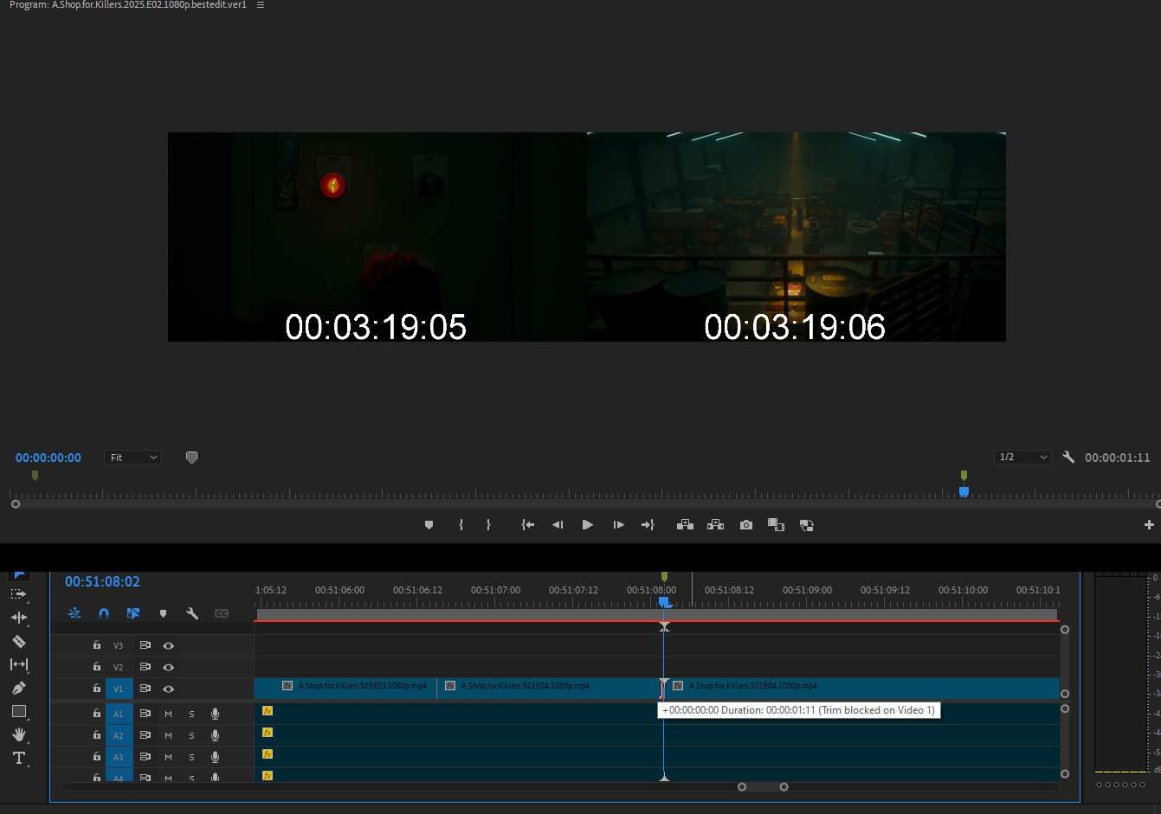Hide the V1 track output
Screen dimensions: 1161x814
coord(169,689)
